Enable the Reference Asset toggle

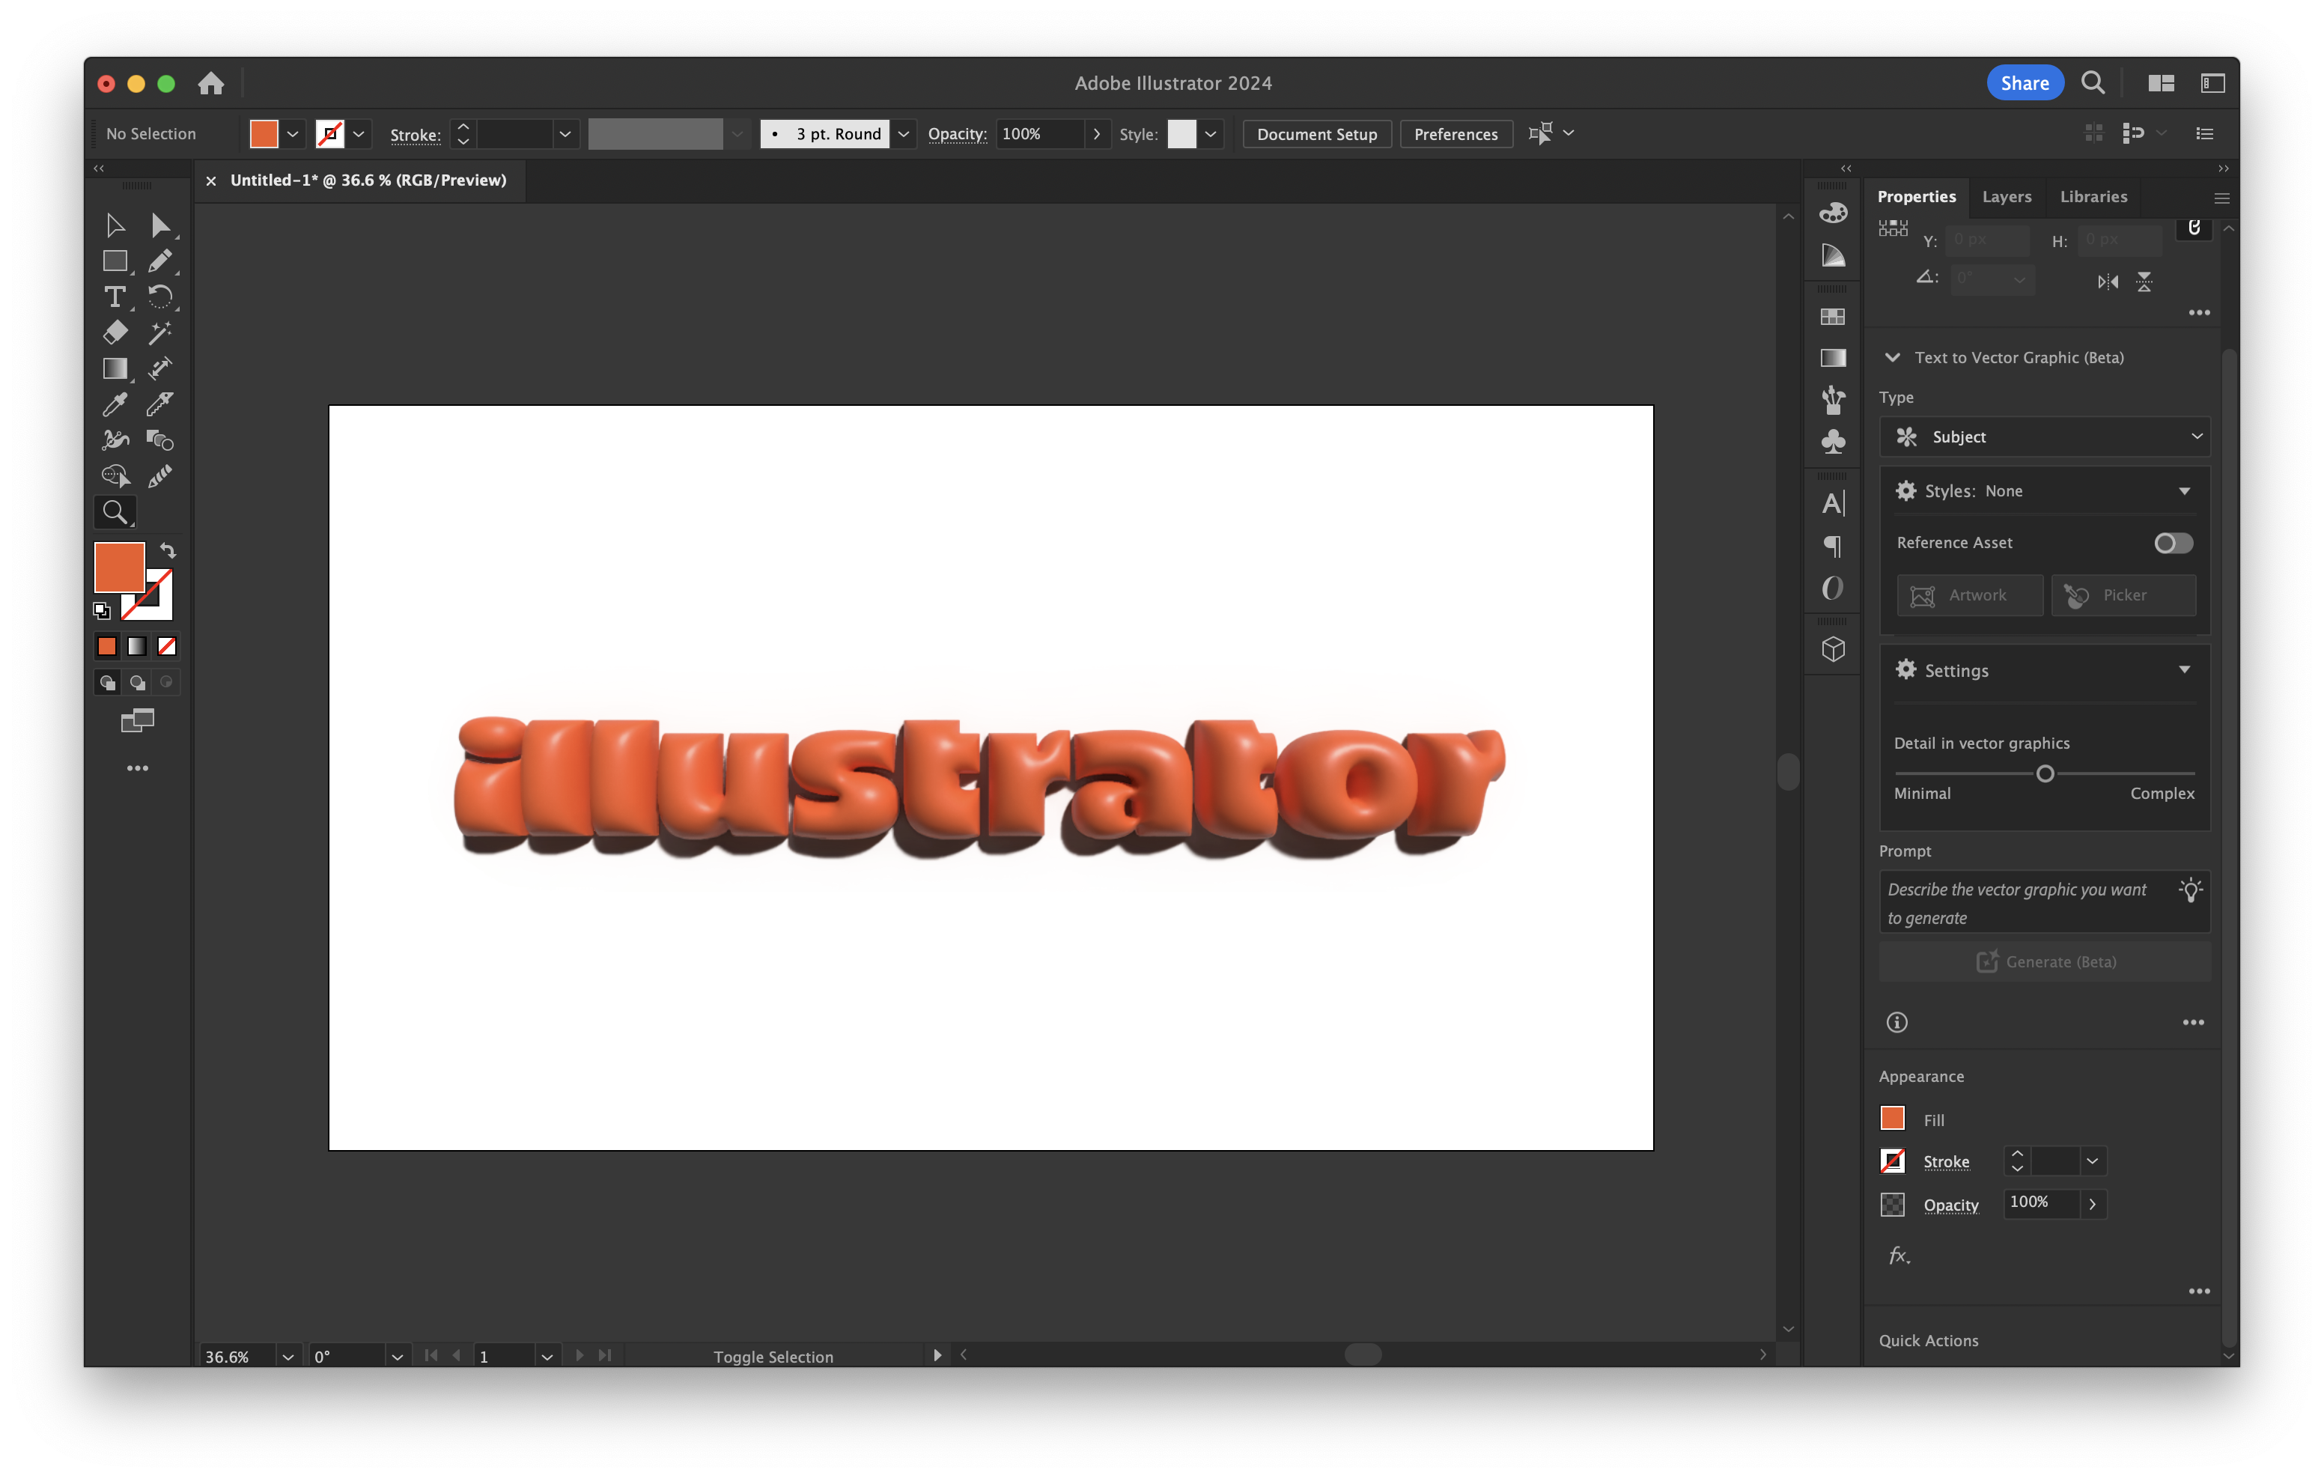coord(2173,543)
